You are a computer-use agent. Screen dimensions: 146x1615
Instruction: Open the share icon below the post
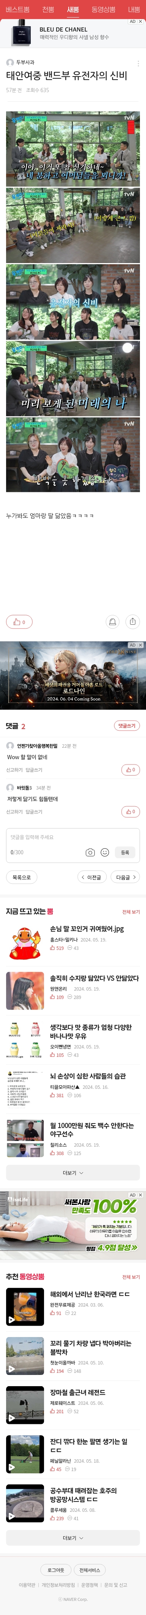coord(132,621)
